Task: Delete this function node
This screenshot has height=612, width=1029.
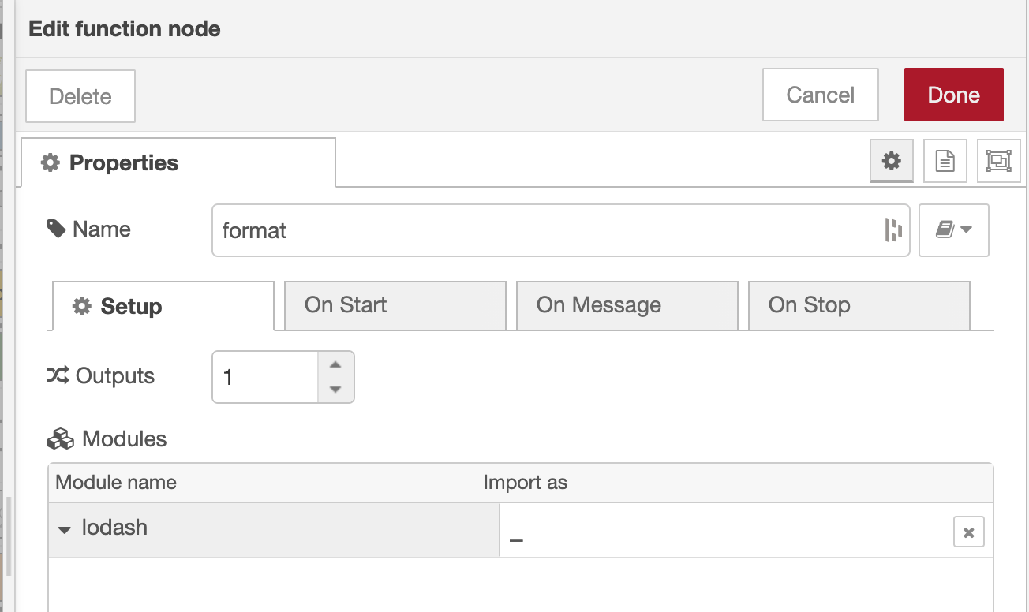Action: point(80,96)
